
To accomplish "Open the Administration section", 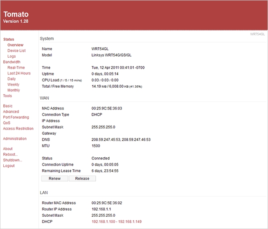I will 15,138.
